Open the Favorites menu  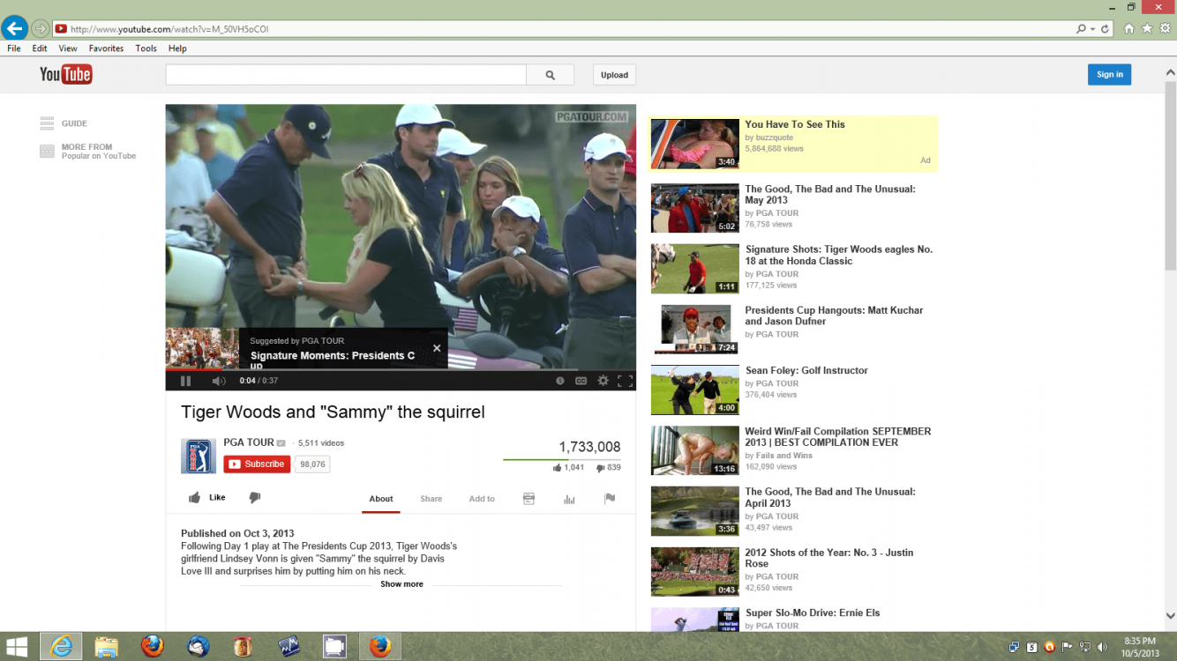pyautogui.click(x=106, y=48)
